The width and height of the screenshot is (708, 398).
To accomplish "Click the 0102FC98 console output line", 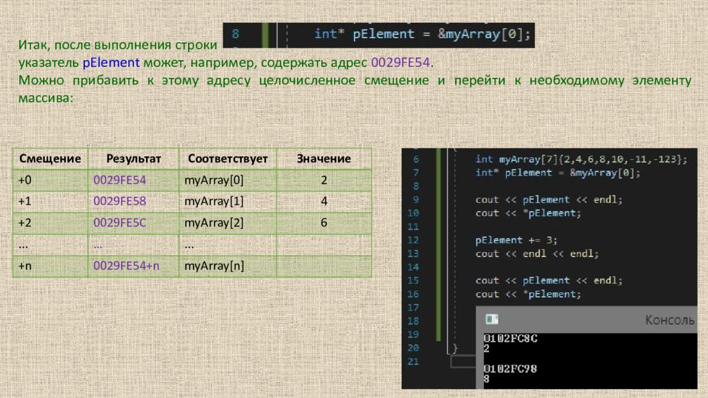I will [x=510, y=369].
